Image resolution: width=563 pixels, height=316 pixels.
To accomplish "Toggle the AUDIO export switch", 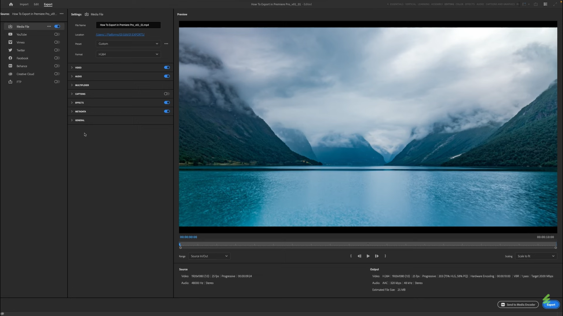I will point(167,76).
